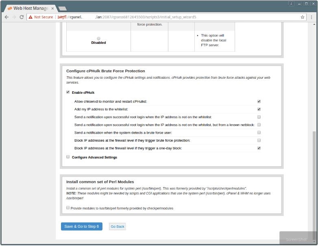Enable notification for root login not on whitelist

point(259,117)
